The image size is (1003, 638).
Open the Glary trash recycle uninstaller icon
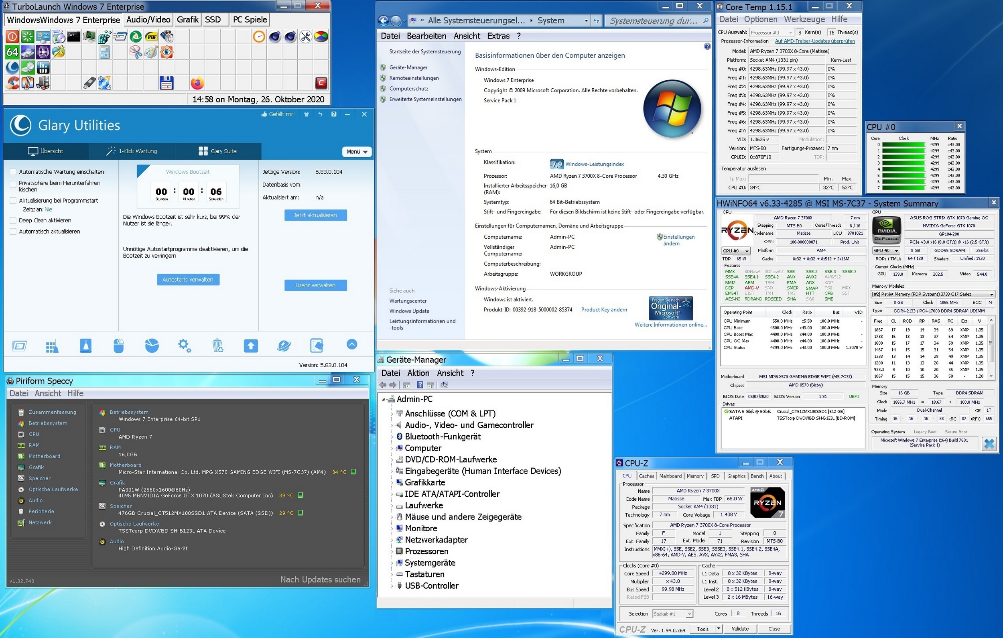pos(217,345)
